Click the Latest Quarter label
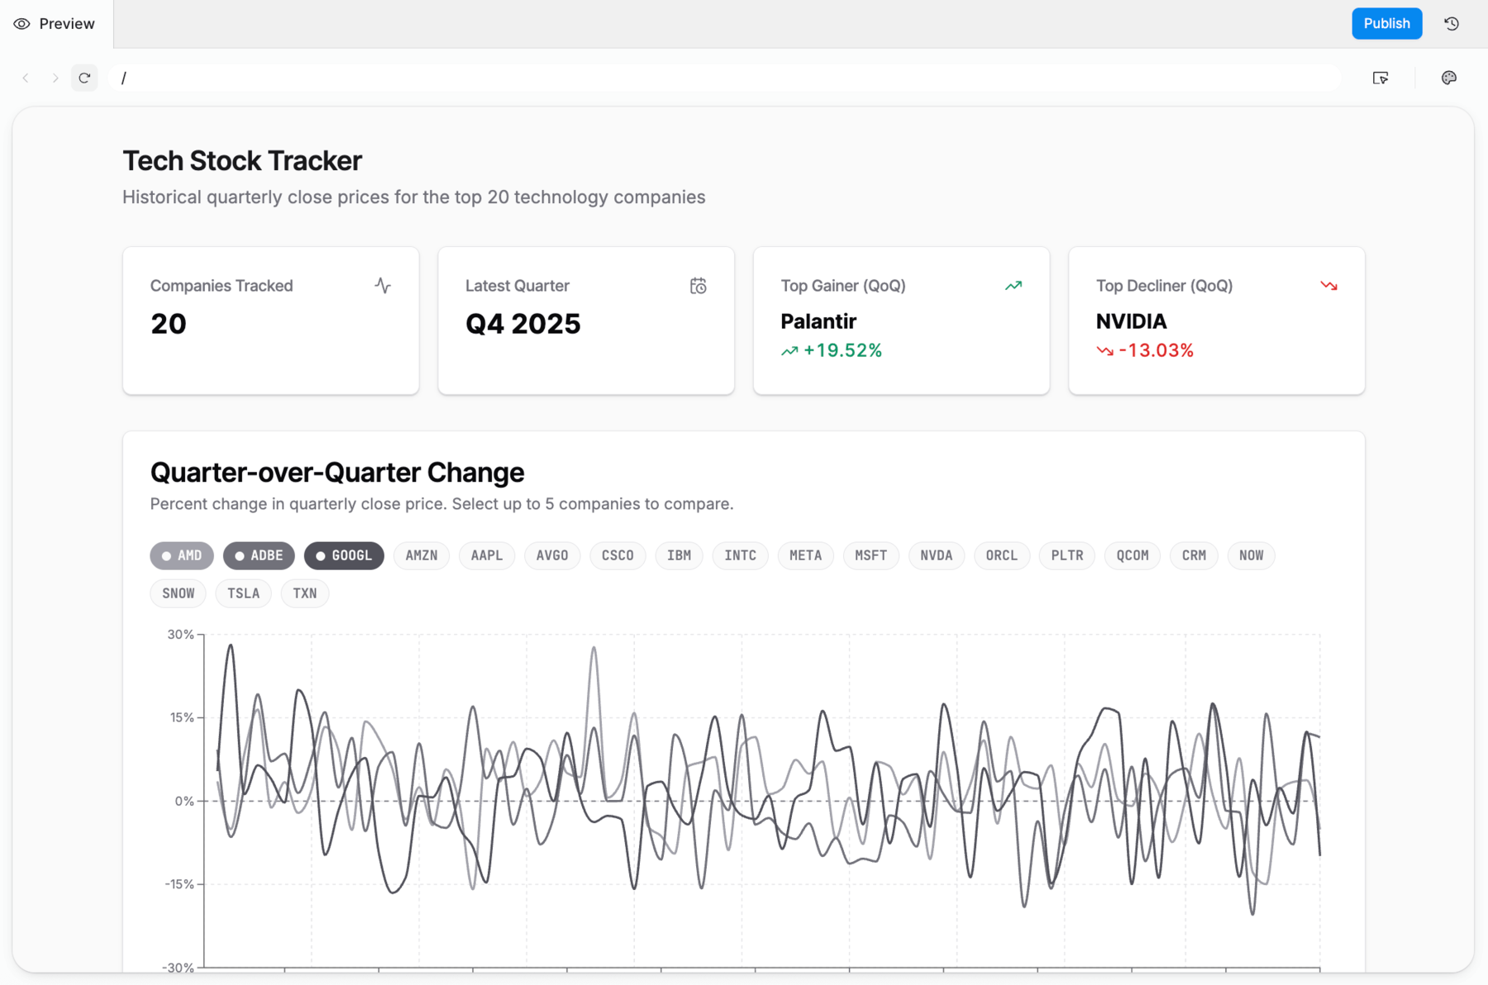The image size is (1488, 985). (517, 286)
